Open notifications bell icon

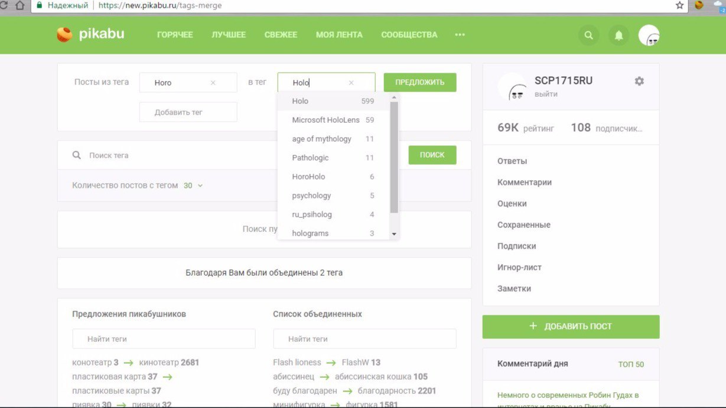point(618,35)
